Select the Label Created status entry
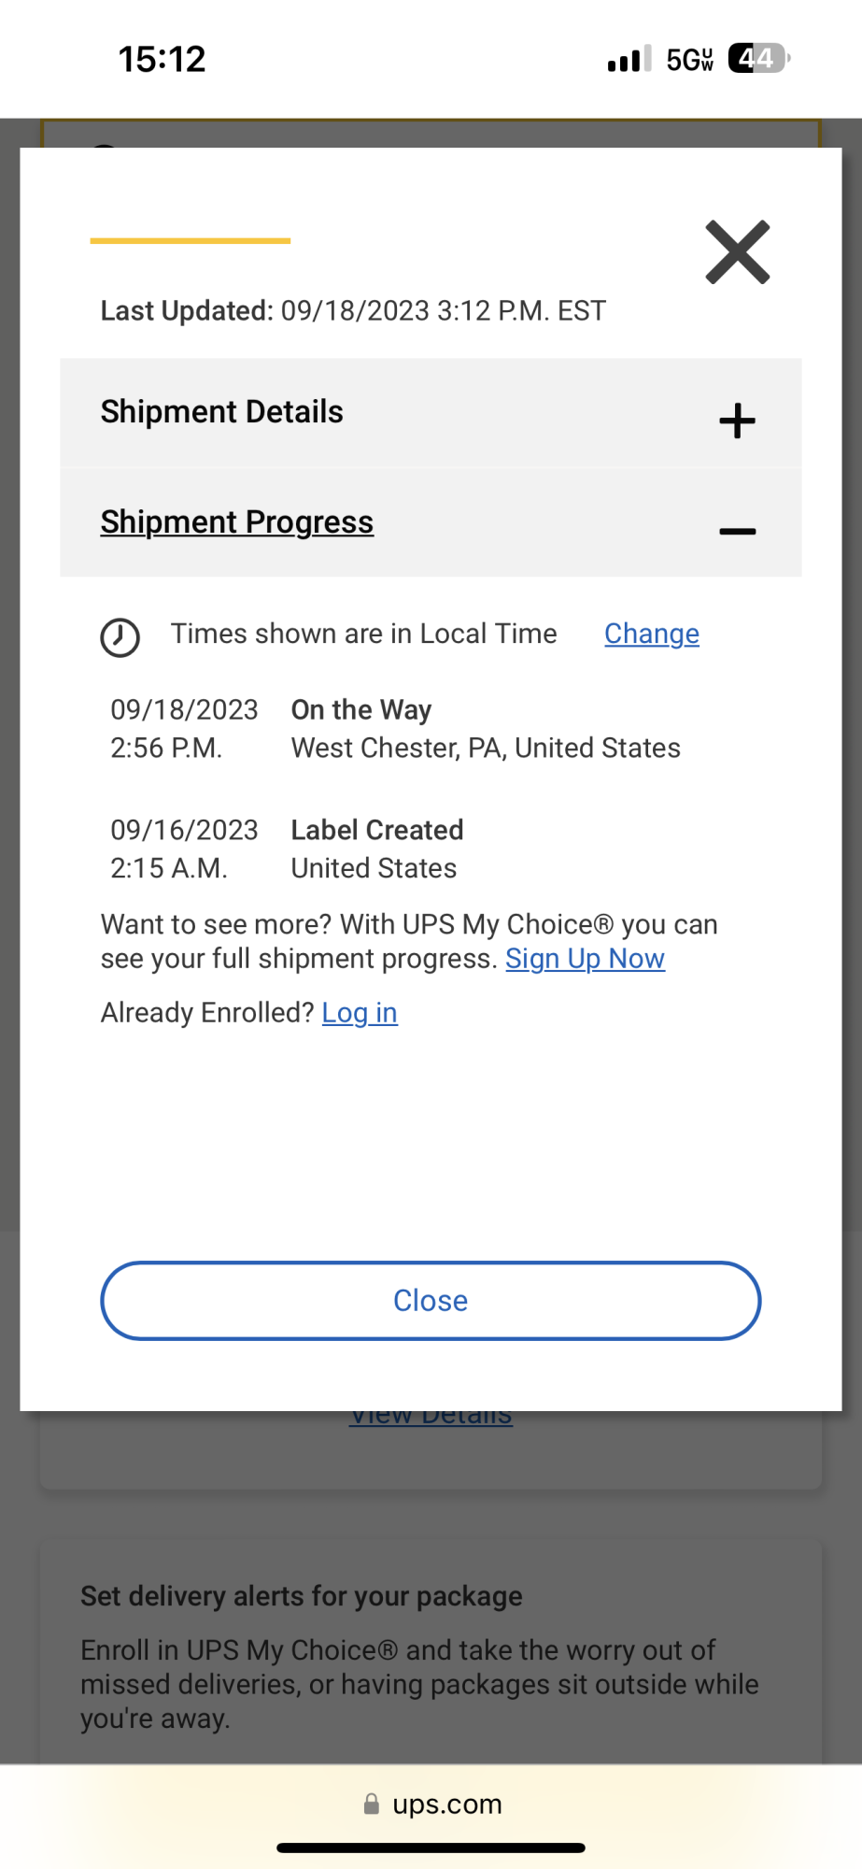The image size is (862, 1869). (x=377, y=830)
